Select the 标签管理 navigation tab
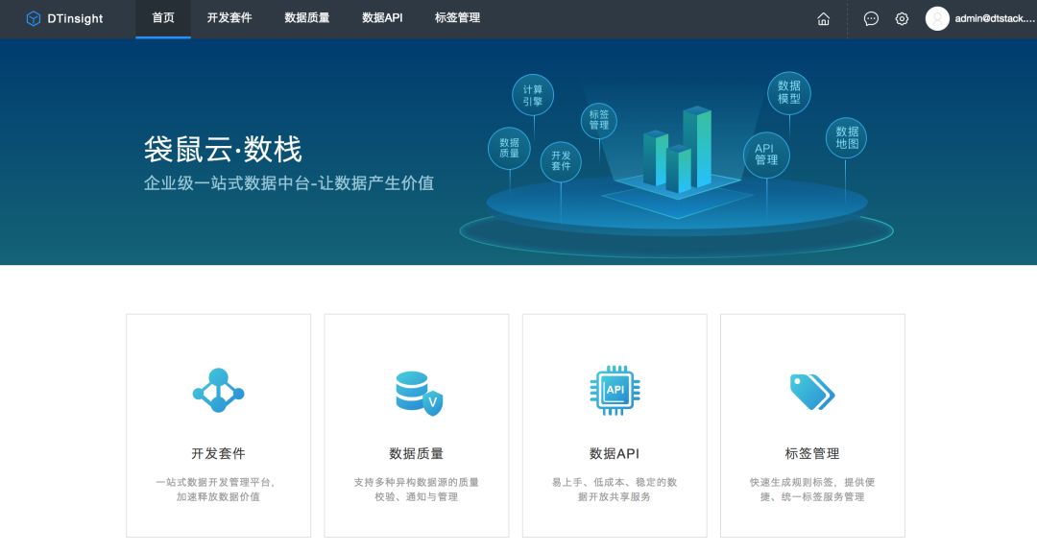1037x553 pixels. 457,18
